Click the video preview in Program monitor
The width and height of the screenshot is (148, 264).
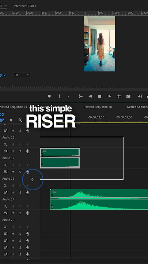[x=99, y=44]
